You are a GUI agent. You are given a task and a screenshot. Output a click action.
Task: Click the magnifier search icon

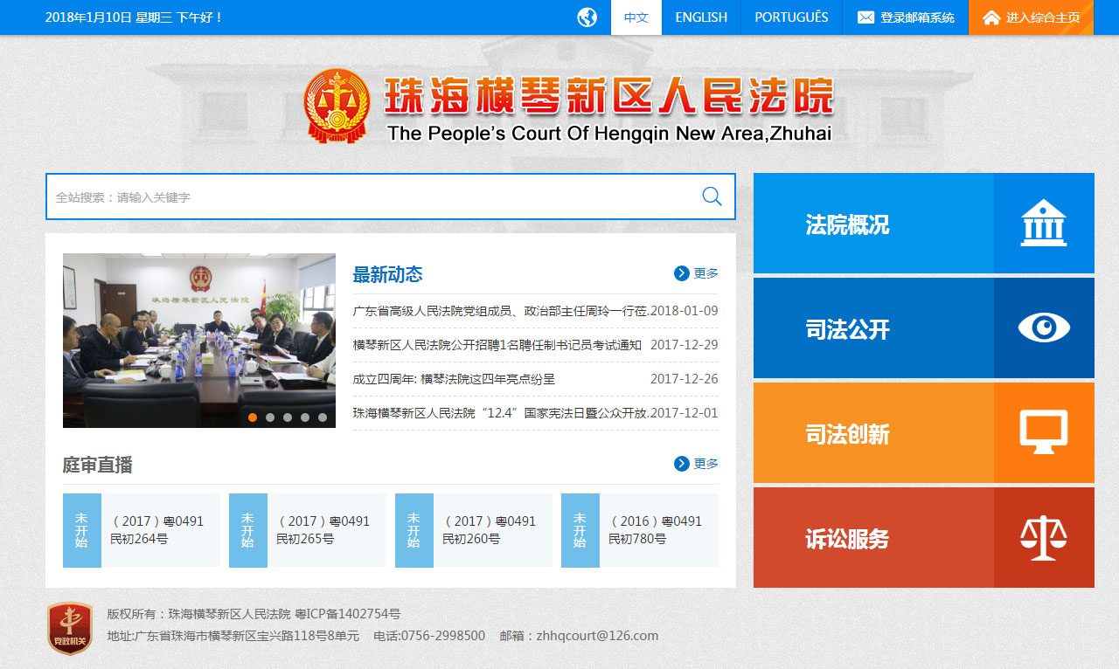(712, 197)
